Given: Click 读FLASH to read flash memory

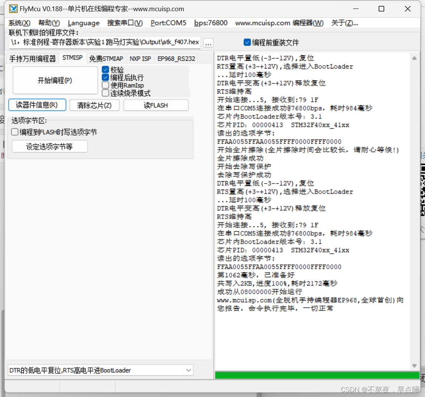Looking at the screenshot, I should point(155,105).
